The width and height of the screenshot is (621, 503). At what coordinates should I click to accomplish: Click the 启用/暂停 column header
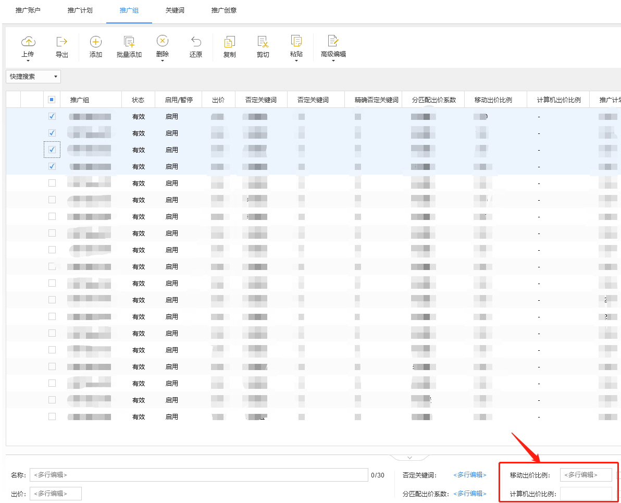click(179, 100)
